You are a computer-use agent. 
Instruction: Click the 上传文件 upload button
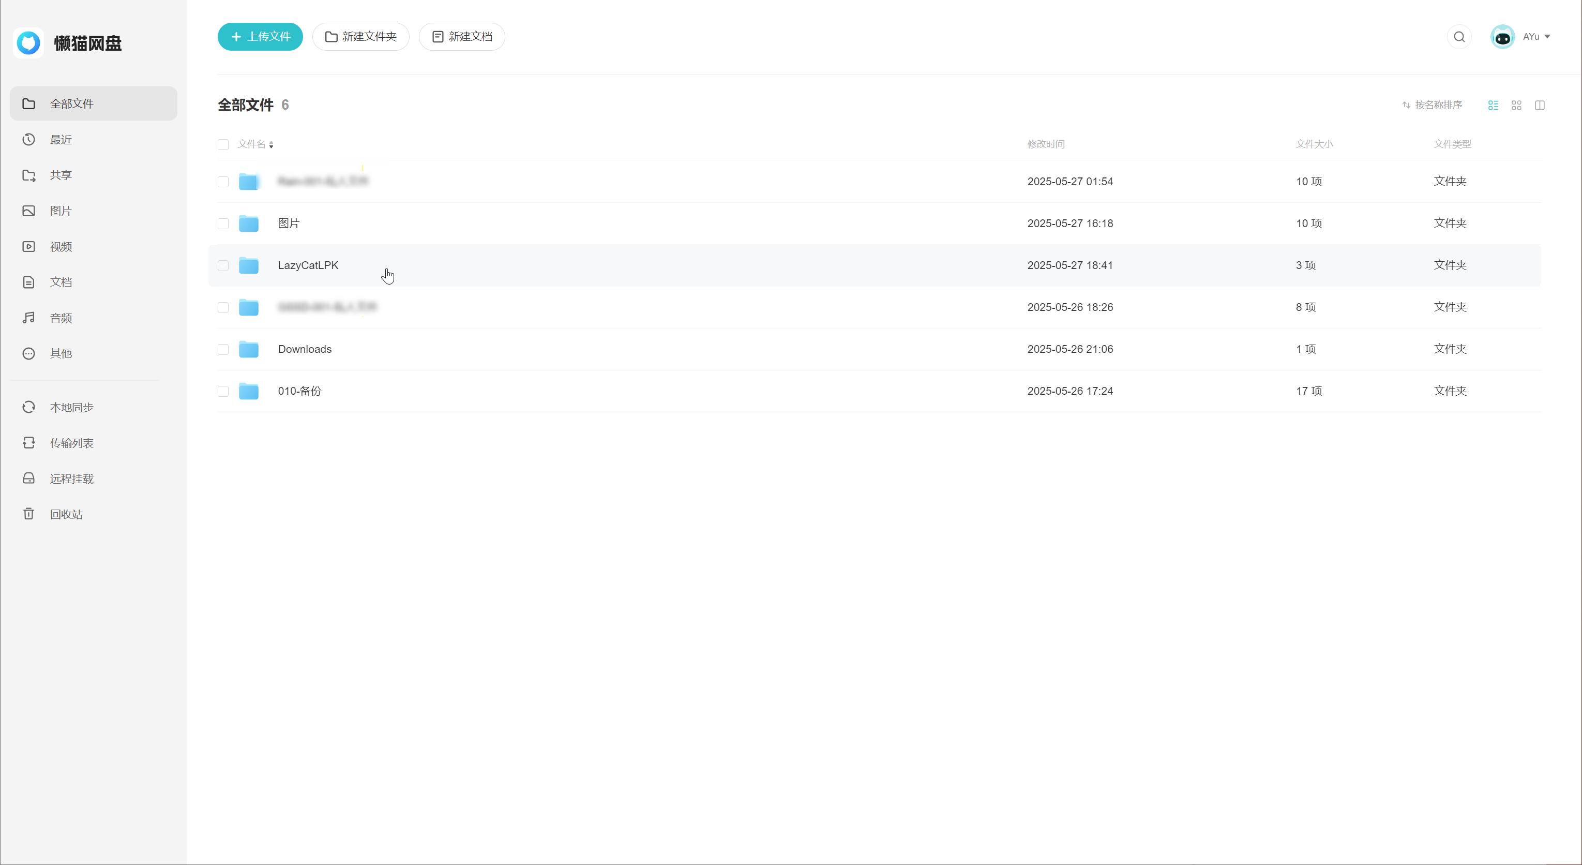click(260, 37)
